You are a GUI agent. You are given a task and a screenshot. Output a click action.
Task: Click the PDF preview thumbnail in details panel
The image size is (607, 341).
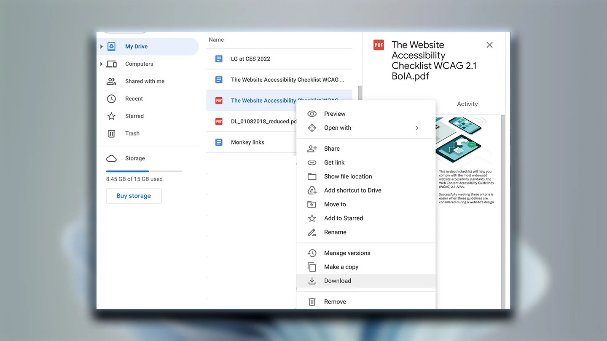tap(465, 161)
